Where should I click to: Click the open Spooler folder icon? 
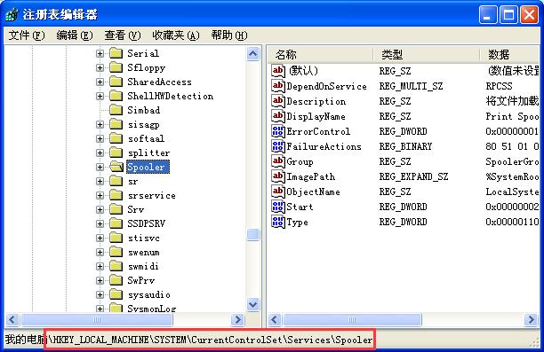coord(116,167)
